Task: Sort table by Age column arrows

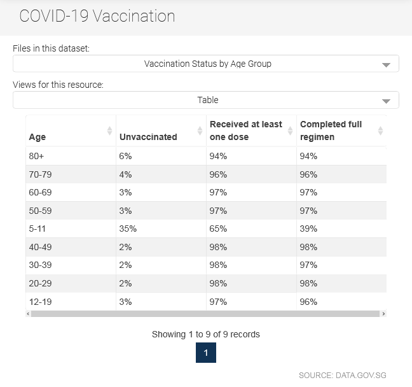Action: coord(109,130)
